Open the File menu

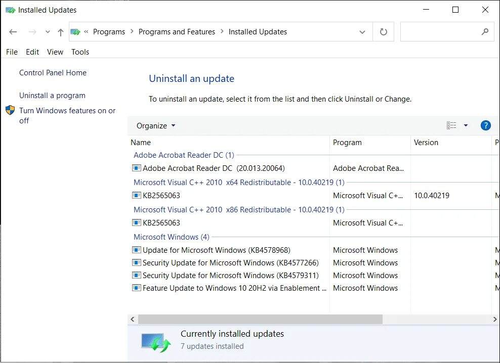[12, 52]
